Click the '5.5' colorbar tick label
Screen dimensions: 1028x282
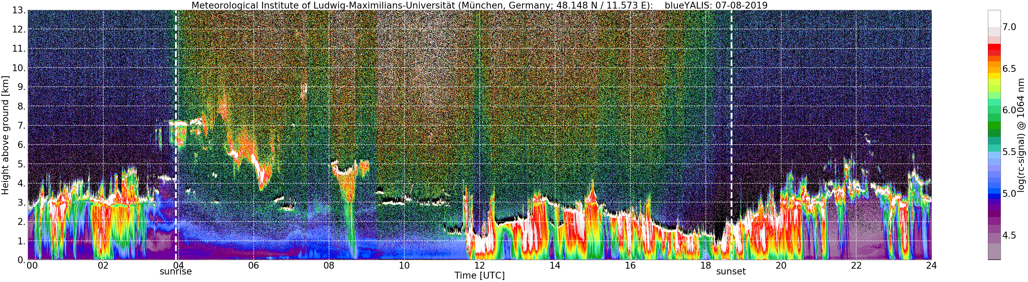[x=1009, y=152]
